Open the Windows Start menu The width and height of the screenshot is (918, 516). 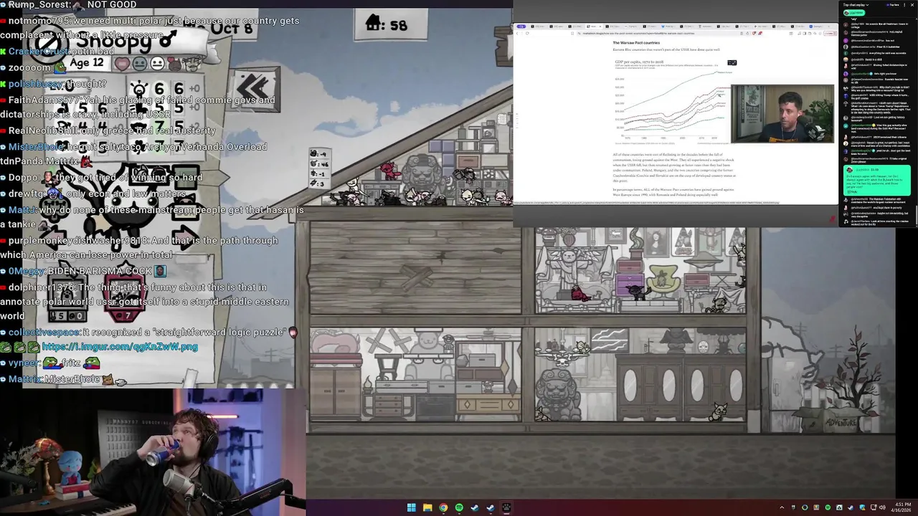[x=411, y=507]
